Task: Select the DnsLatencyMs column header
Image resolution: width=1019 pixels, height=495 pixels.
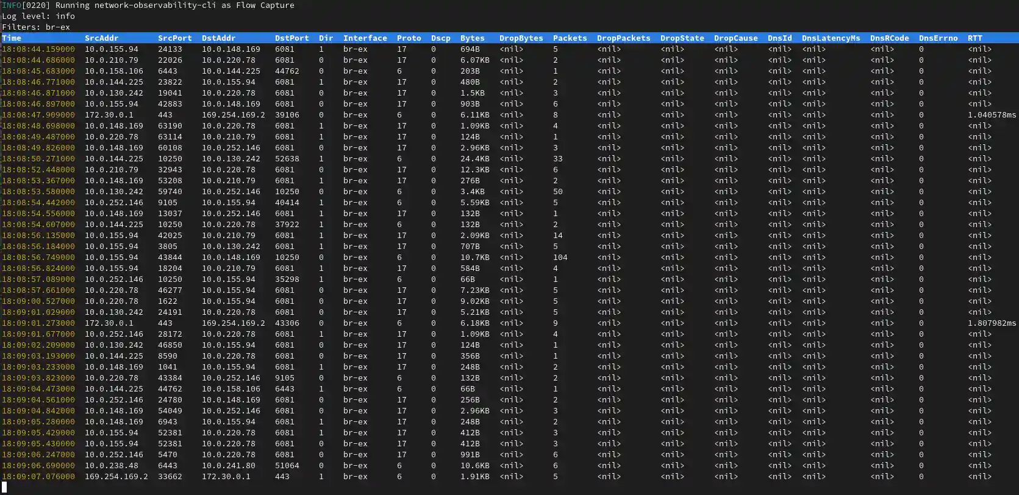Action: pos(831,38)
